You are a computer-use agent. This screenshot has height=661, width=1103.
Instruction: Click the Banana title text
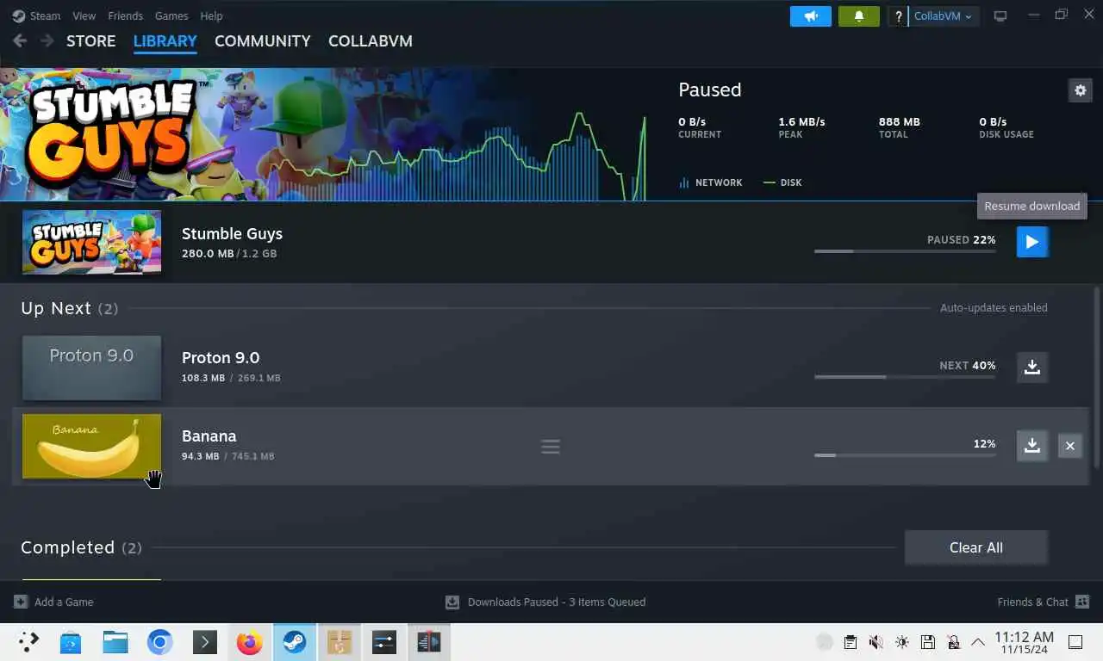209,436
